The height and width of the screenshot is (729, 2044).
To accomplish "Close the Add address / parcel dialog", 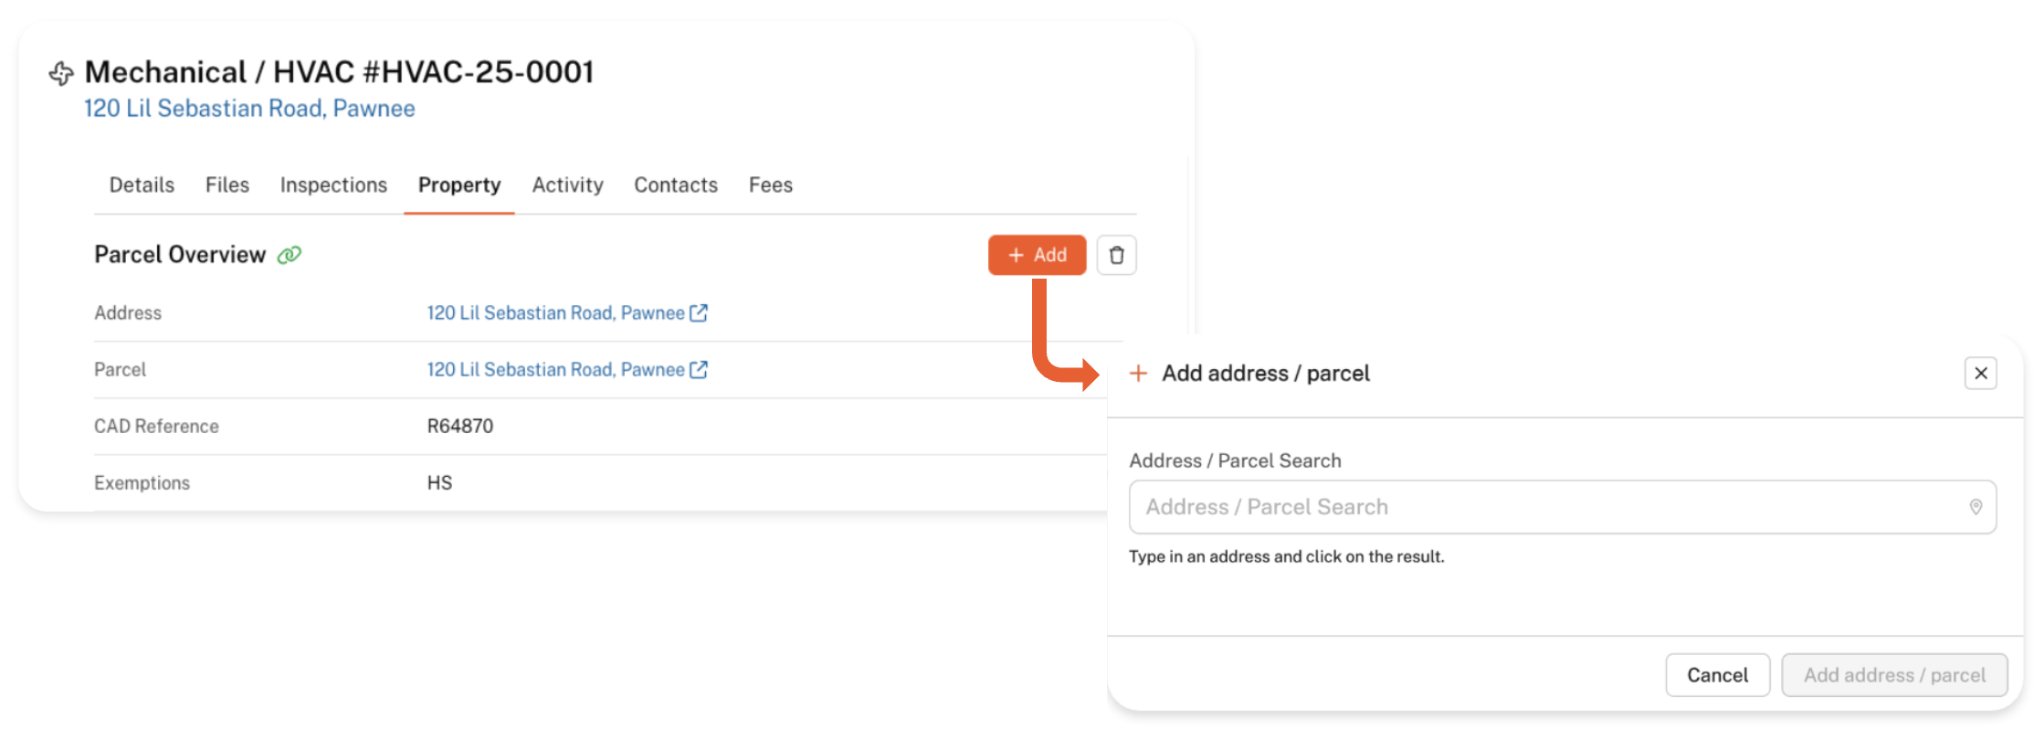I will pos(1980,373).
